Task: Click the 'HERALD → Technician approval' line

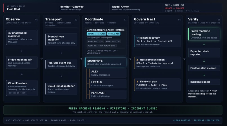Action: pos(155,63)
